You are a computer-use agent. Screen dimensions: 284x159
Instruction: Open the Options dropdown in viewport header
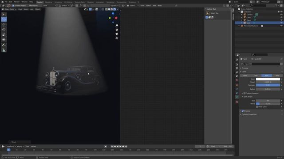tap(114, 6)
